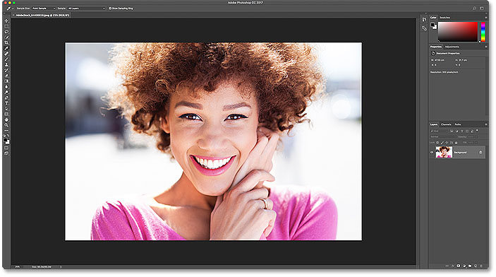The width and height of the screenshot is (496, 277).
Task: Toggle Lock image pixels brush icon
Action: tap(442, 143)
